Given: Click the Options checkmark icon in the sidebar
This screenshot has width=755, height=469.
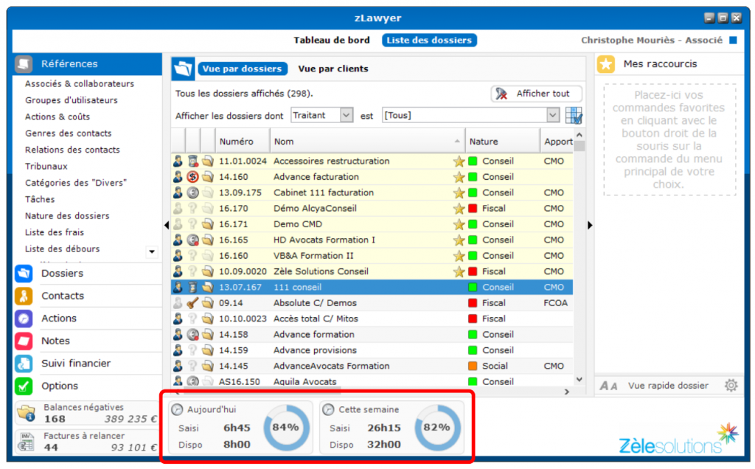Looking at the screenshot, I should coord(24,386).
